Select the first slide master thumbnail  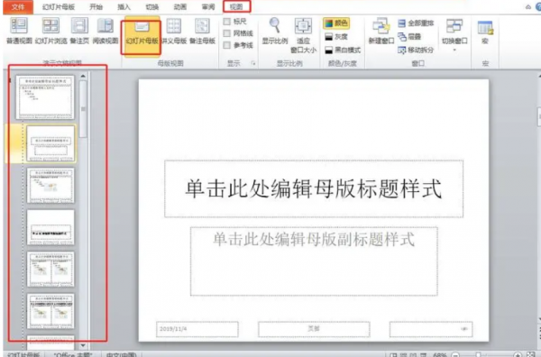(45, 97)
